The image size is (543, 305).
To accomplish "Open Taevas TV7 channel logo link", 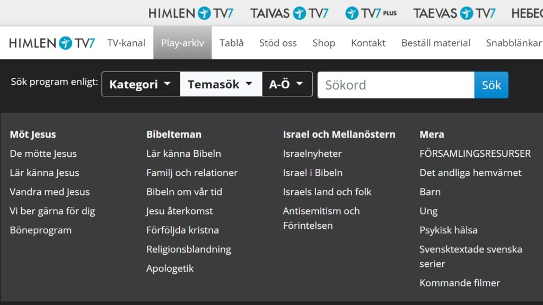I will pos(454,13).
